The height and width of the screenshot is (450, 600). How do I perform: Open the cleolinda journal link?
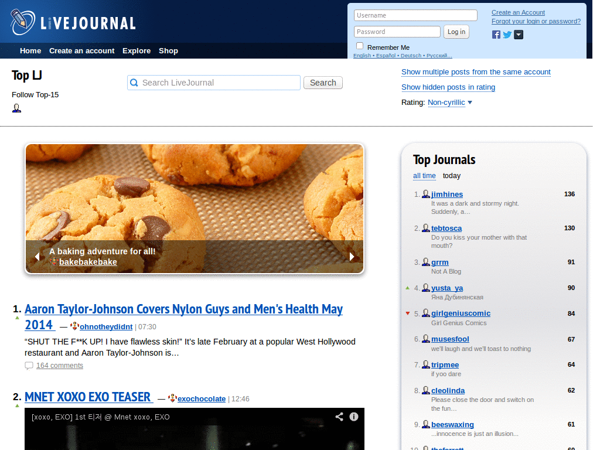[x=448, y=391]
